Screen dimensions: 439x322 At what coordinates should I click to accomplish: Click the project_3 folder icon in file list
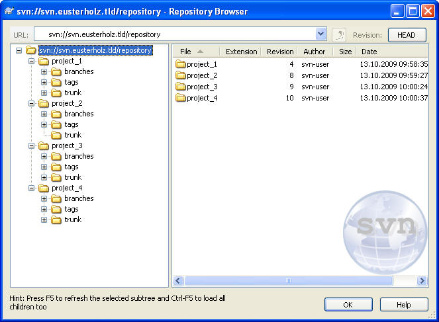pos(181,87)
